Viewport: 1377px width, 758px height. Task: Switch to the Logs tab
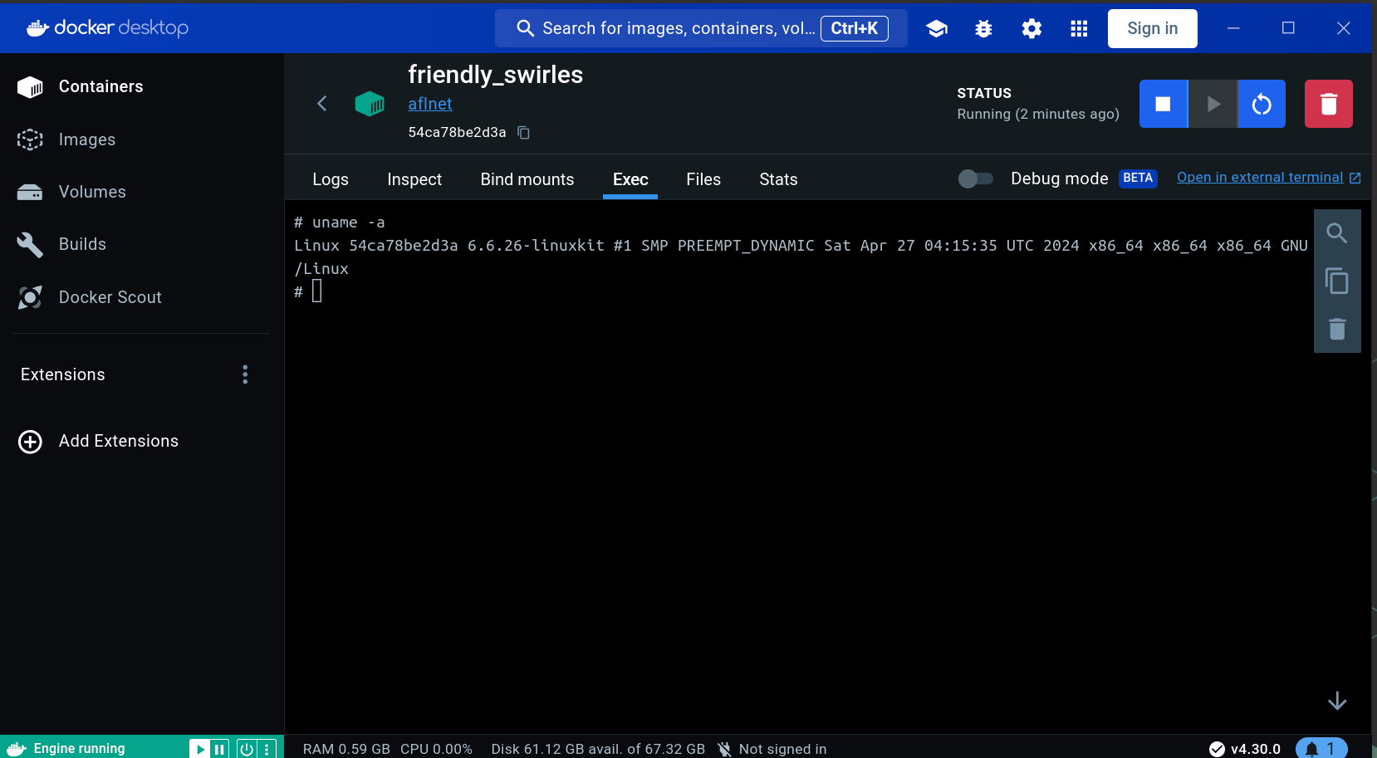331,179
